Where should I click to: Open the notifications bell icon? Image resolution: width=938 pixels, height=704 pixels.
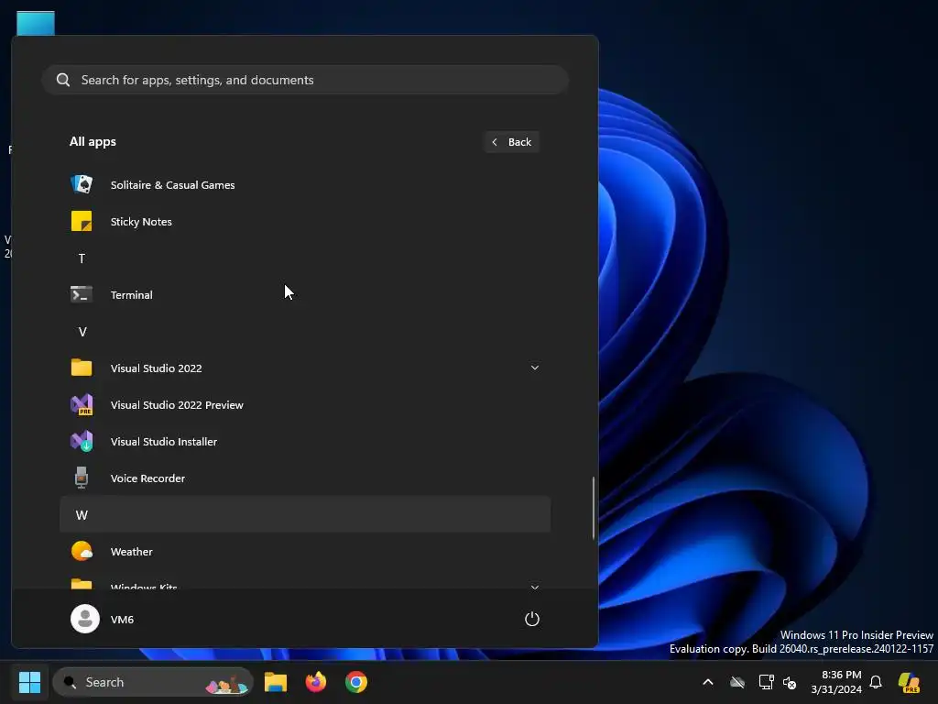pyautogui.click(x=876, y=682)
